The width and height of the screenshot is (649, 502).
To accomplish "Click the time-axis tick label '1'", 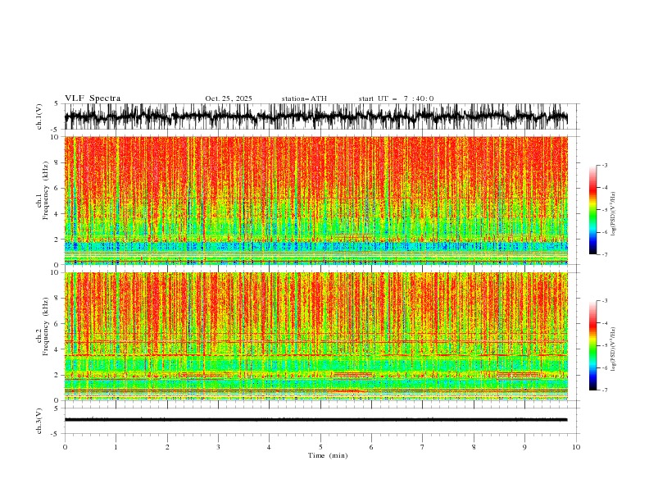I will coord(116,447).
